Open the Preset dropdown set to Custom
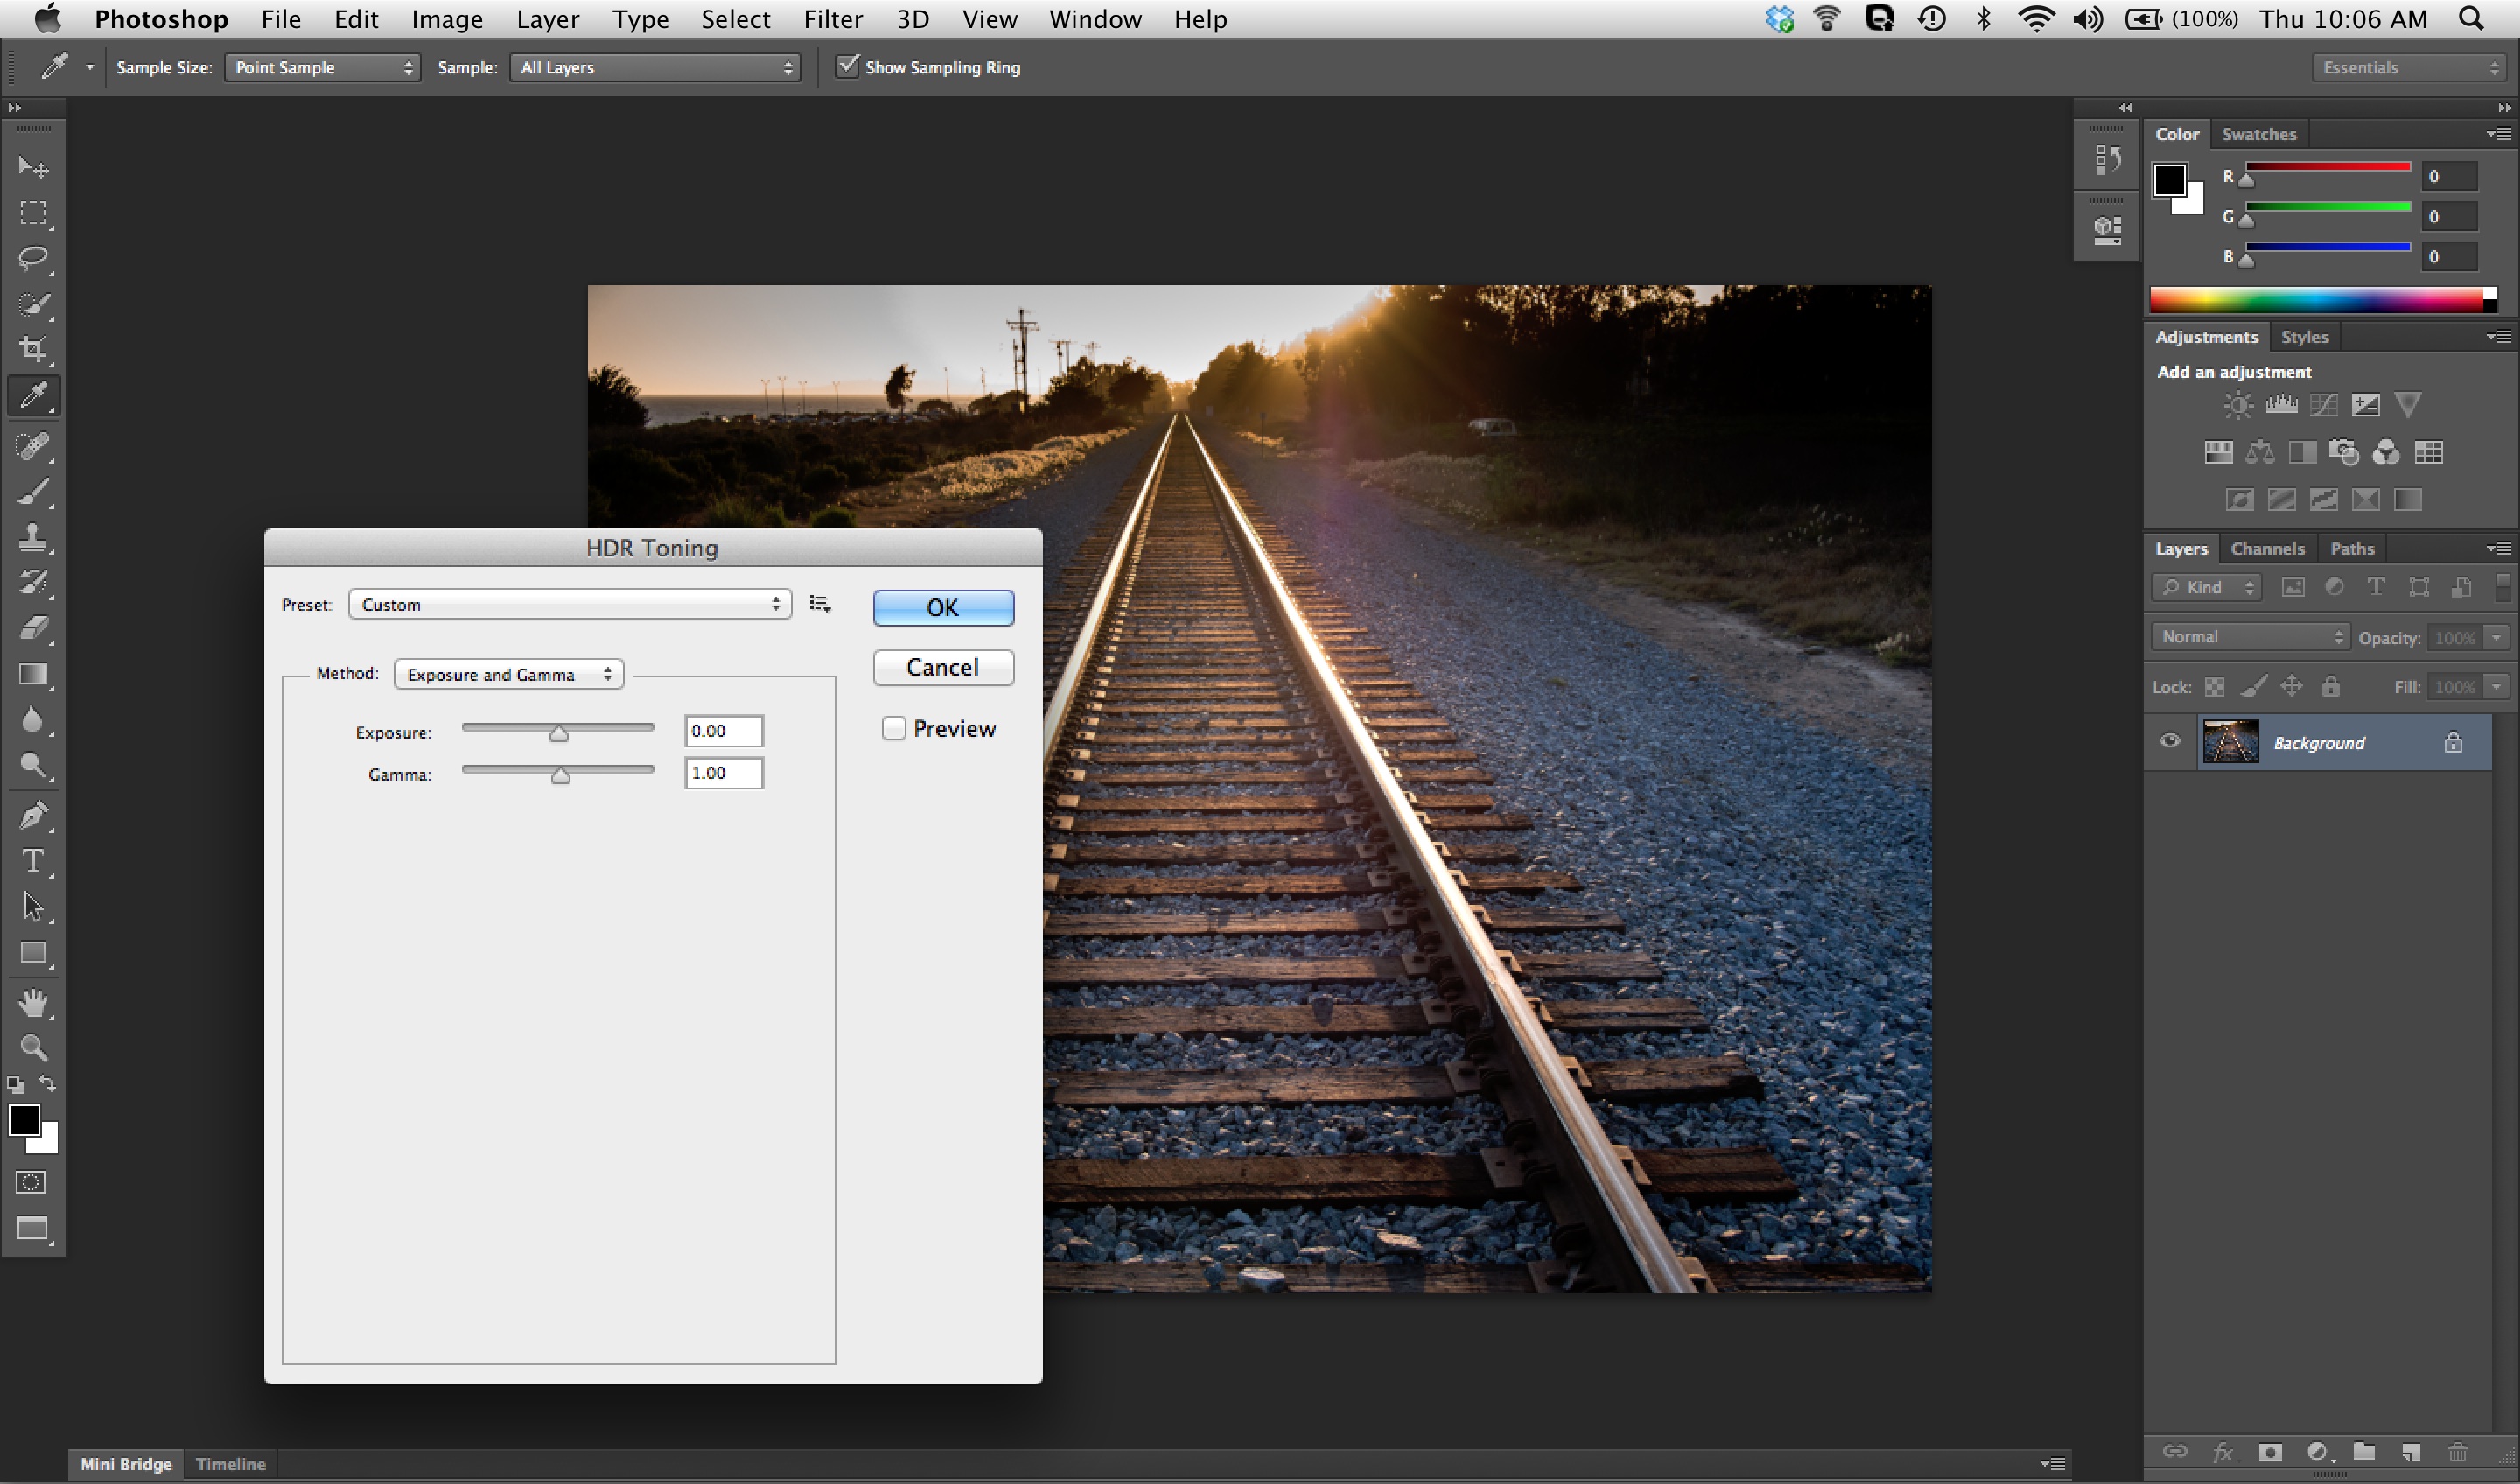2520x1484 pixels. tap(569, 604)
